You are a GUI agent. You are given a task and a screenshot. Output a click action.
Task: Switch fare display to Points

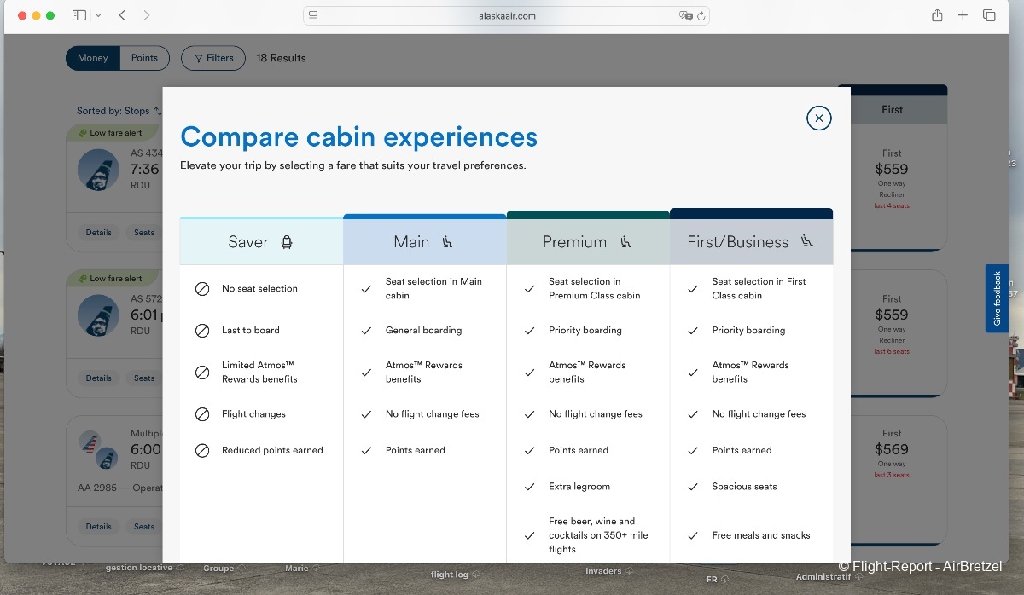click(x=144, y=58)
